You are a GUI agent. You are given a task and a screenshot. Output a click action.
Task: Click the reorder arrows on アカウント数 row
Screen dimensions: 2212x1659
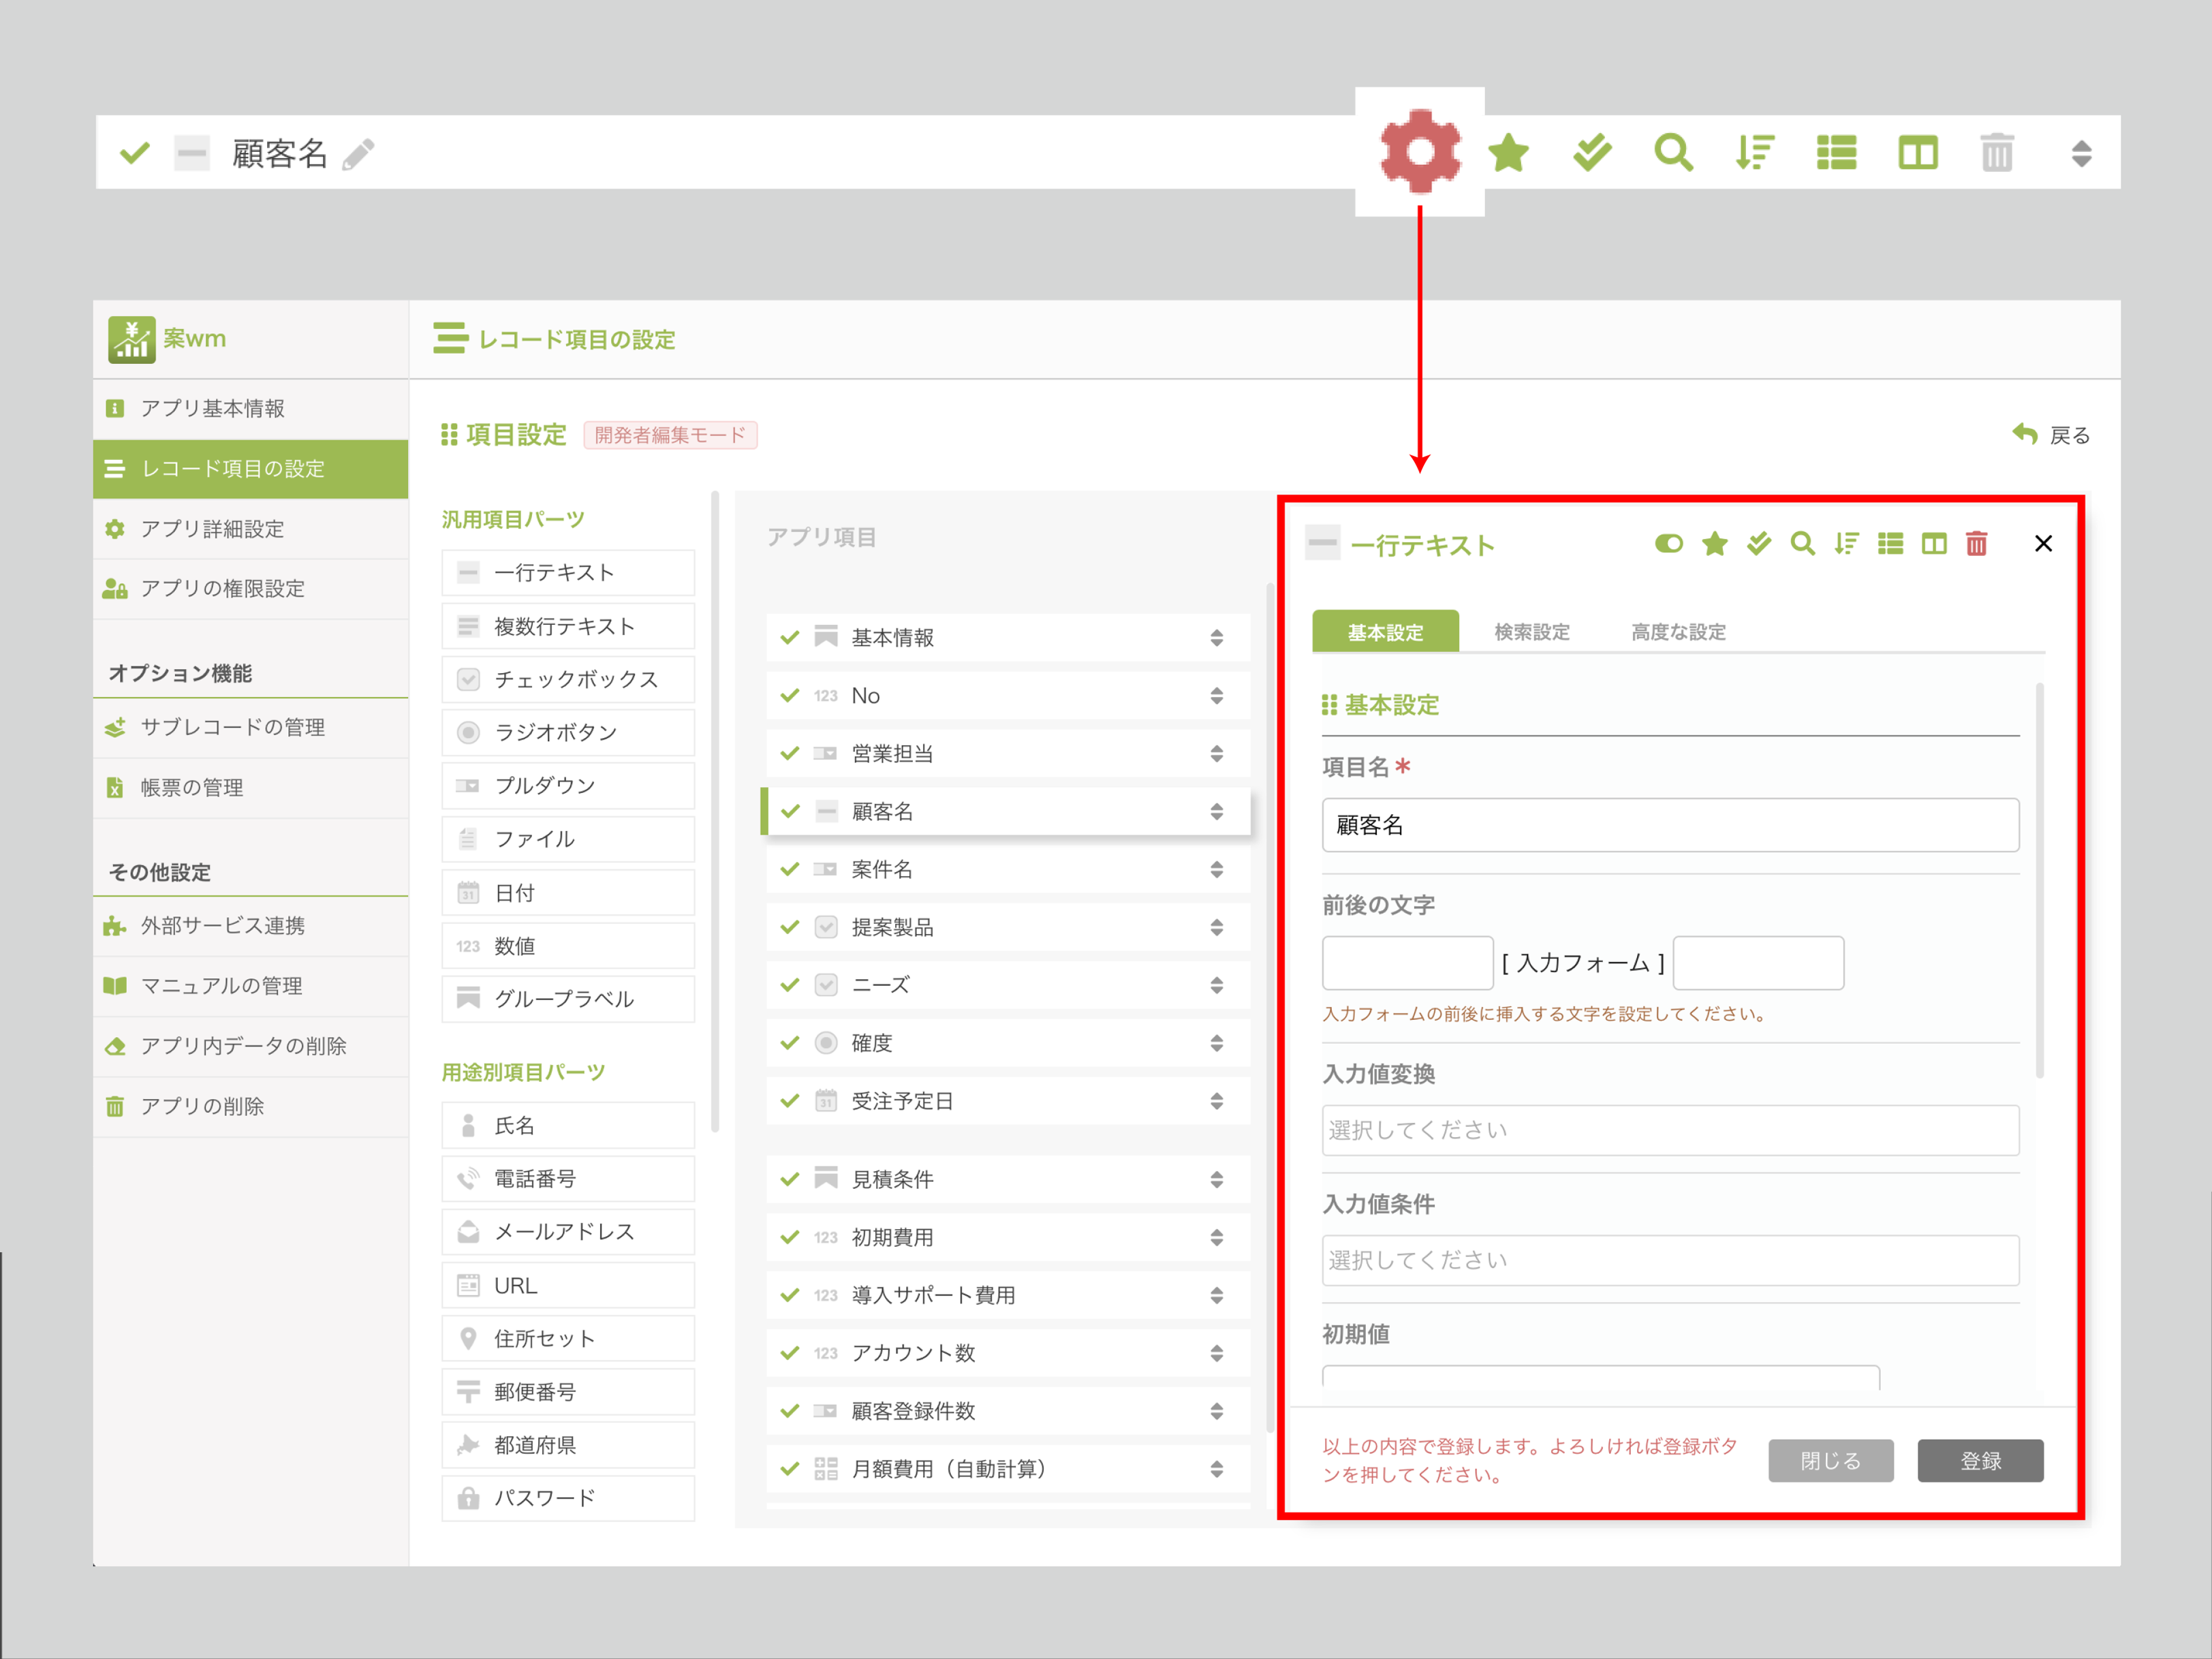pos(1216,1353)
